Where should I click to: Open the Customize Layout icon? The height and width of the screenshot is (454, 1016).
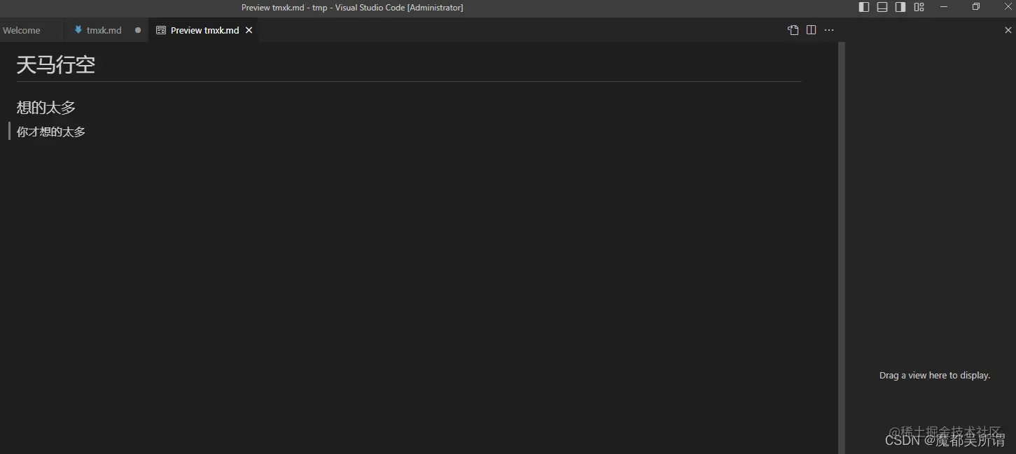click(919, 7)
